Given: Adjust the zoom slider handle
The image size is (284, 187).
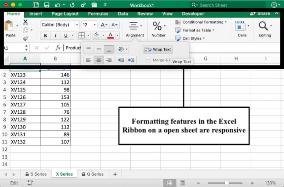Looking at the screenshot, I should point(226,183).
